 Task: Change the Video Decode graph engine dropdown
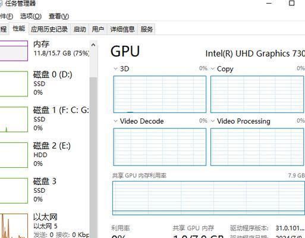(115, 121)
